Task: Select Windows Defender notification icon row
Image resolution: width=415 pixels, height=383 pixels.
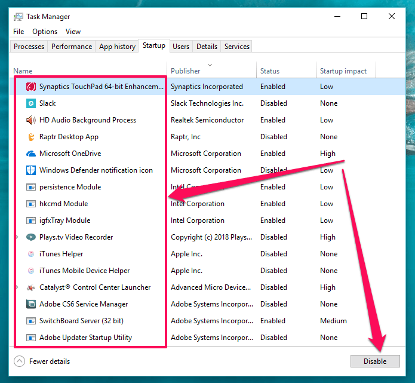Action: click(208, 170)
